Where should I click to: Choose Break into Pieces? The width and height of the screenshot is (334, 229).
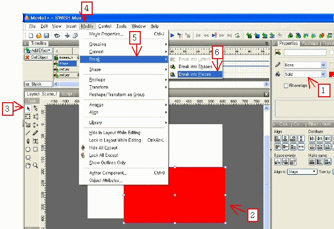[x=196, y=74]
